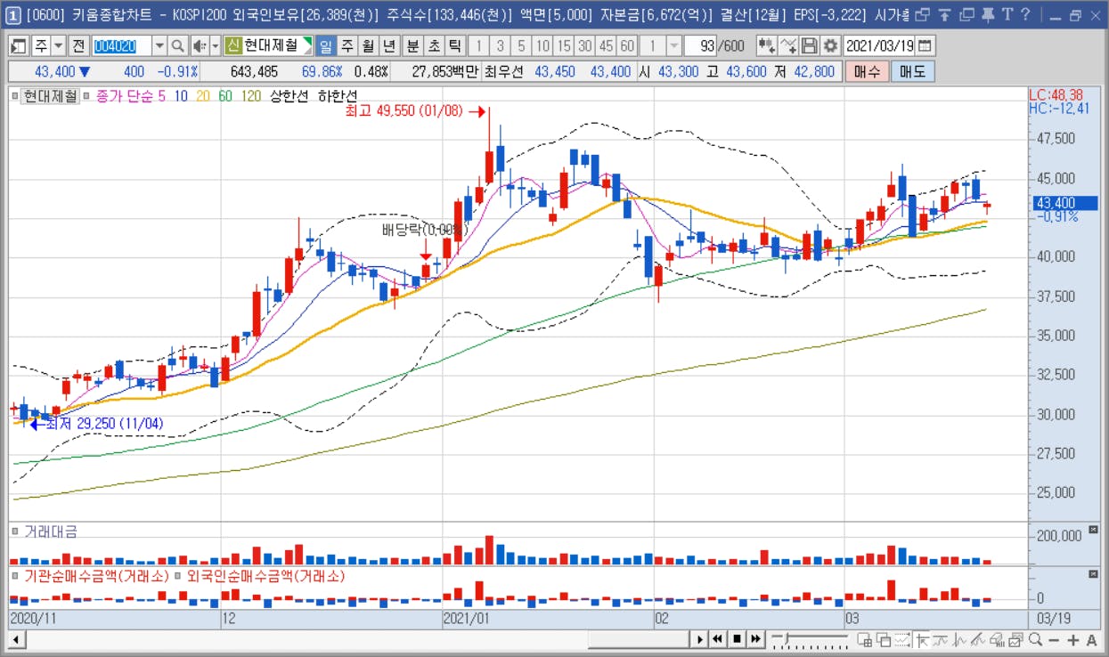The image size is (1109, 657).
Task: Zoom out chart with minus icon
Action: pyautogui.click(x=1055, y=639)
